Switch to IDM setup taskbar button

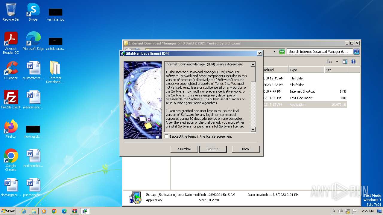[x=85, y=211]
